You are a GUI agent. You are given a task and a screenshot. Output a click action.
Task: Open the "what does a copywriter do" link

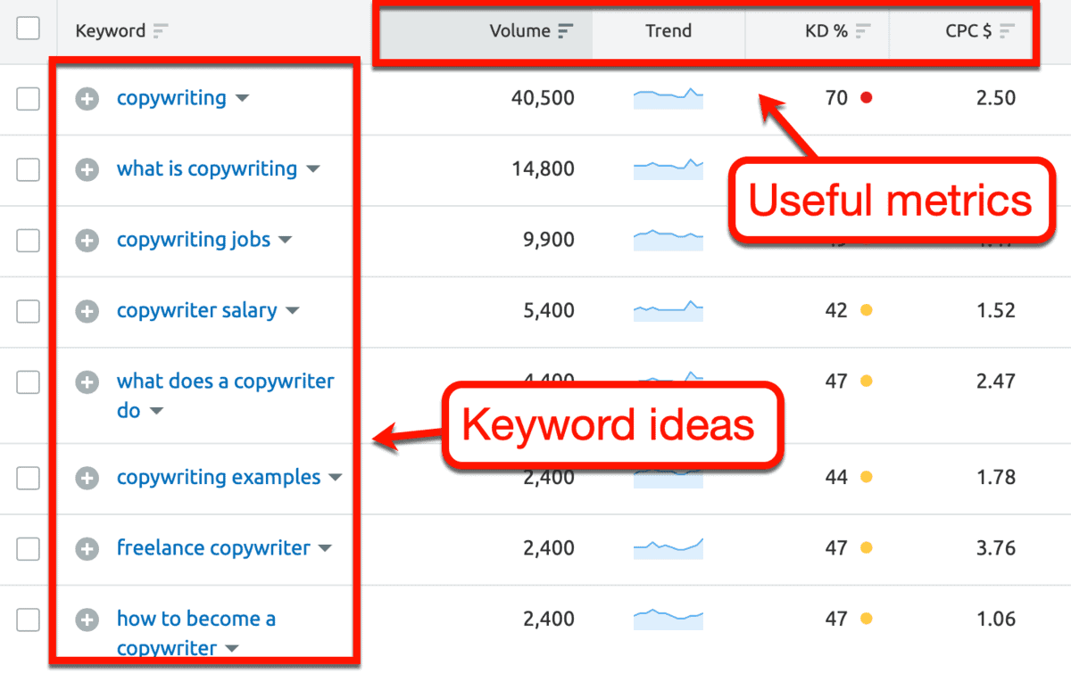click(x=225, y=381)
